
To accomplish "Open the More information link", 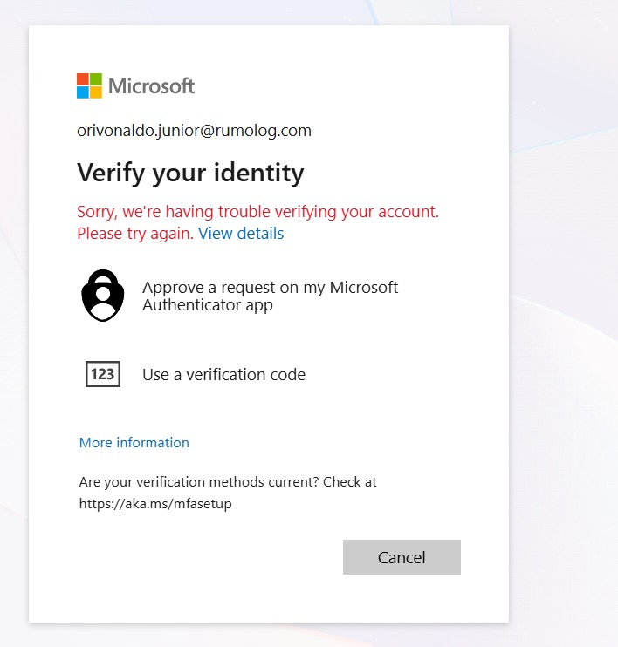I will [134, 443].
